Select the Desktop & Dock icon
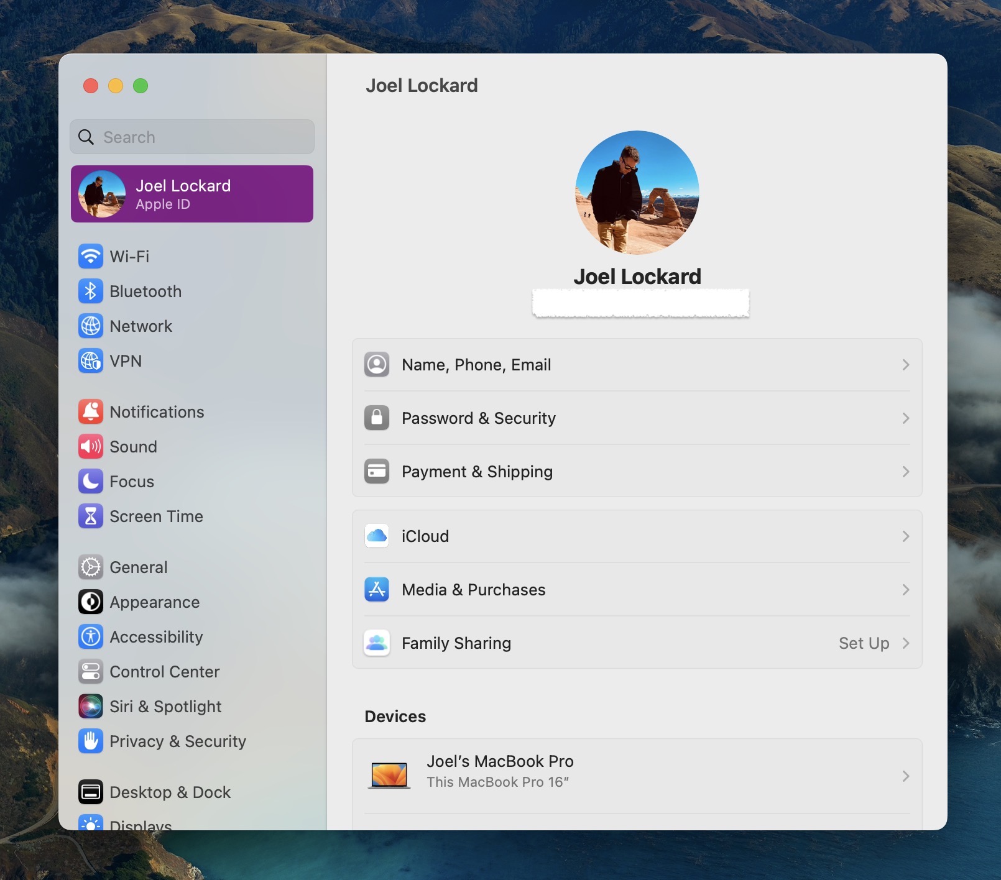1001x880 pixels. coord(91,792)
